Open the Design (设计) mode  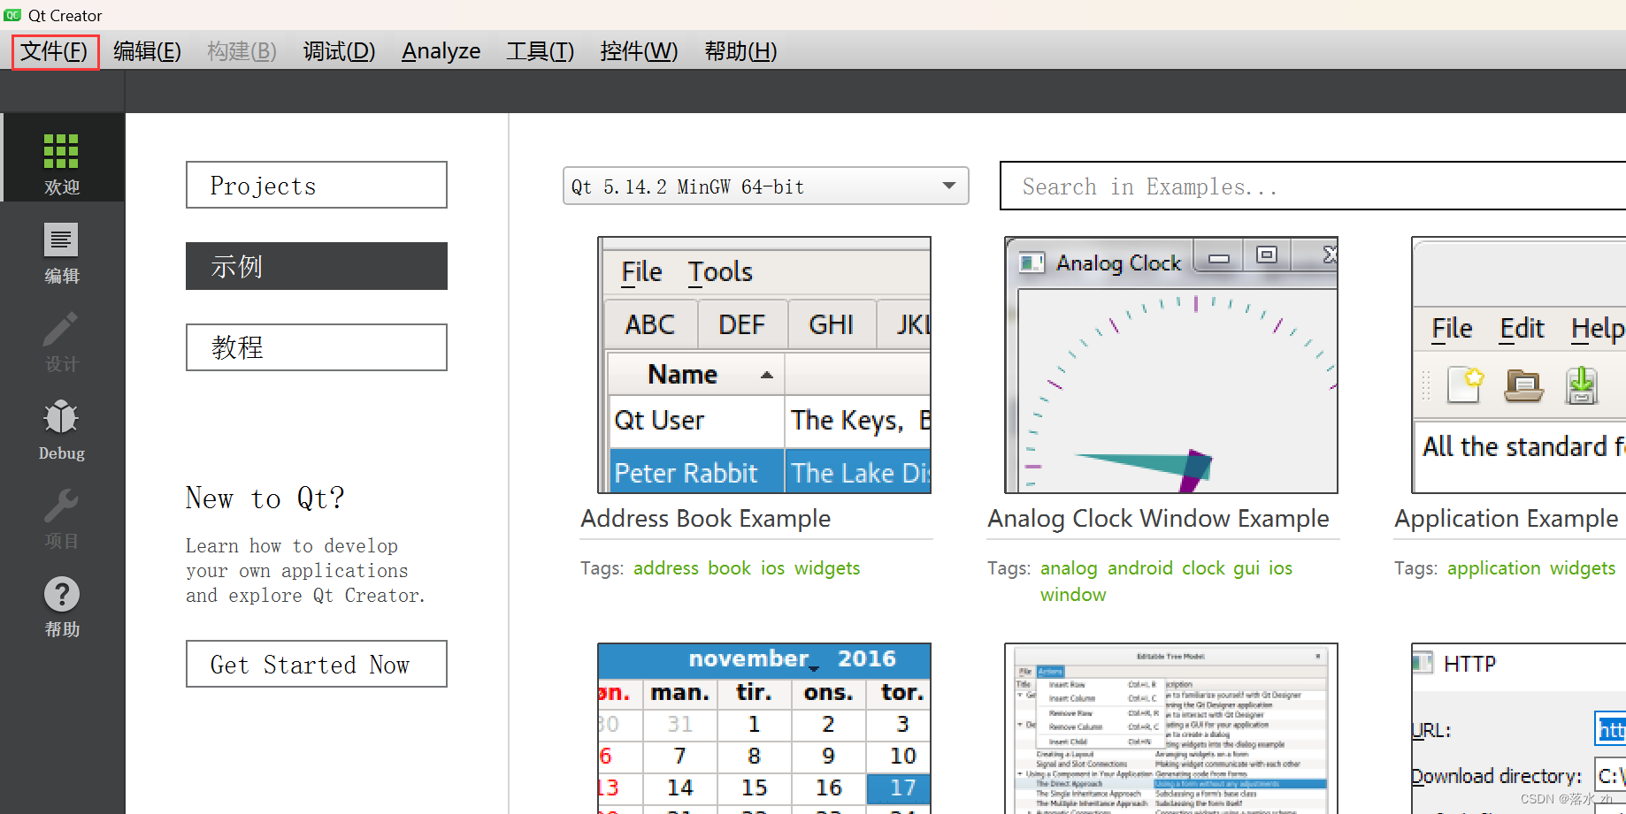click(x=62, y=341)
